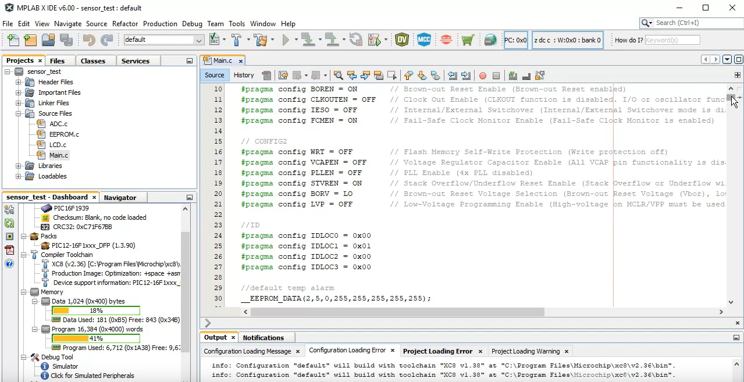
Task: Click Previous Bookmark arrow in editor toolbar
Action: [x=408, y=76]
